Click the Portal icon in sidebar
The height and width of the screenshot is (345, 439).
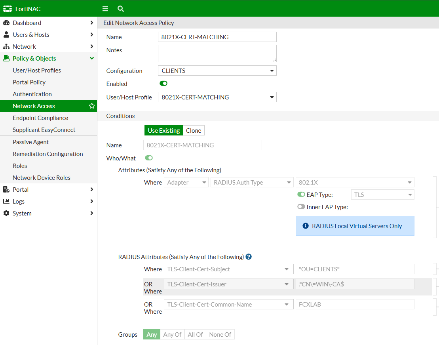(x=6, y=189)
